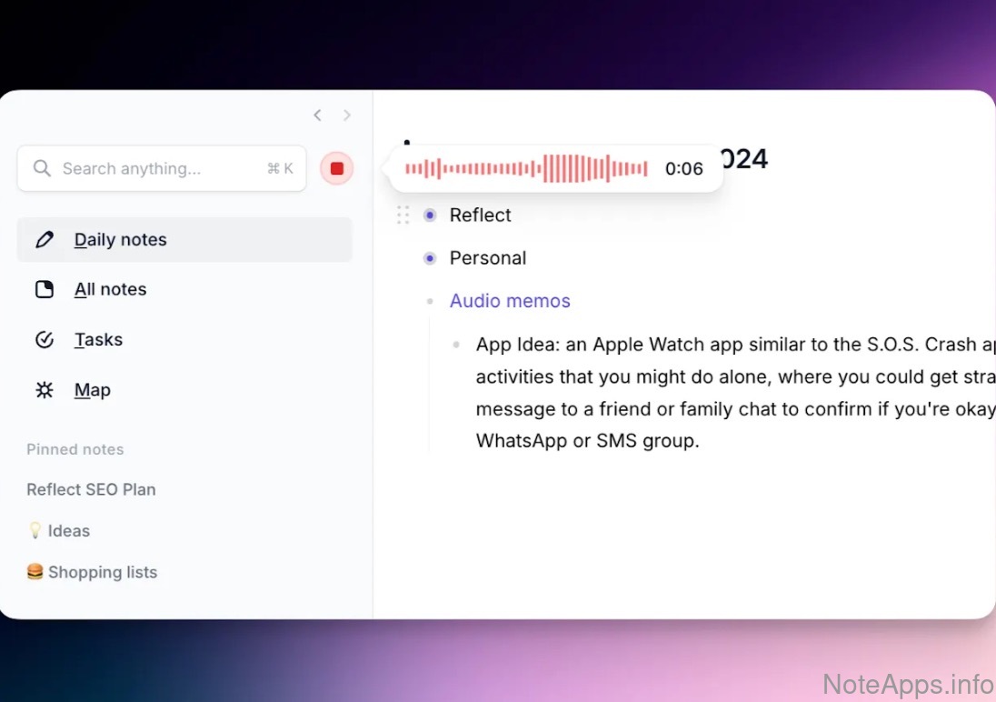Toggle the Audio memos bullet point
The image size is (996, 702).
pyautogui.click(x=430, y=301)
